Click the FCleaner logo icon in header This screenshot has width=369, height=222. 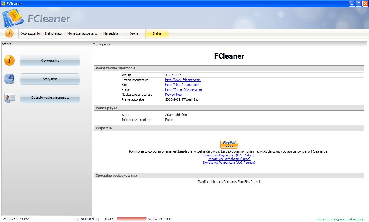13,18
